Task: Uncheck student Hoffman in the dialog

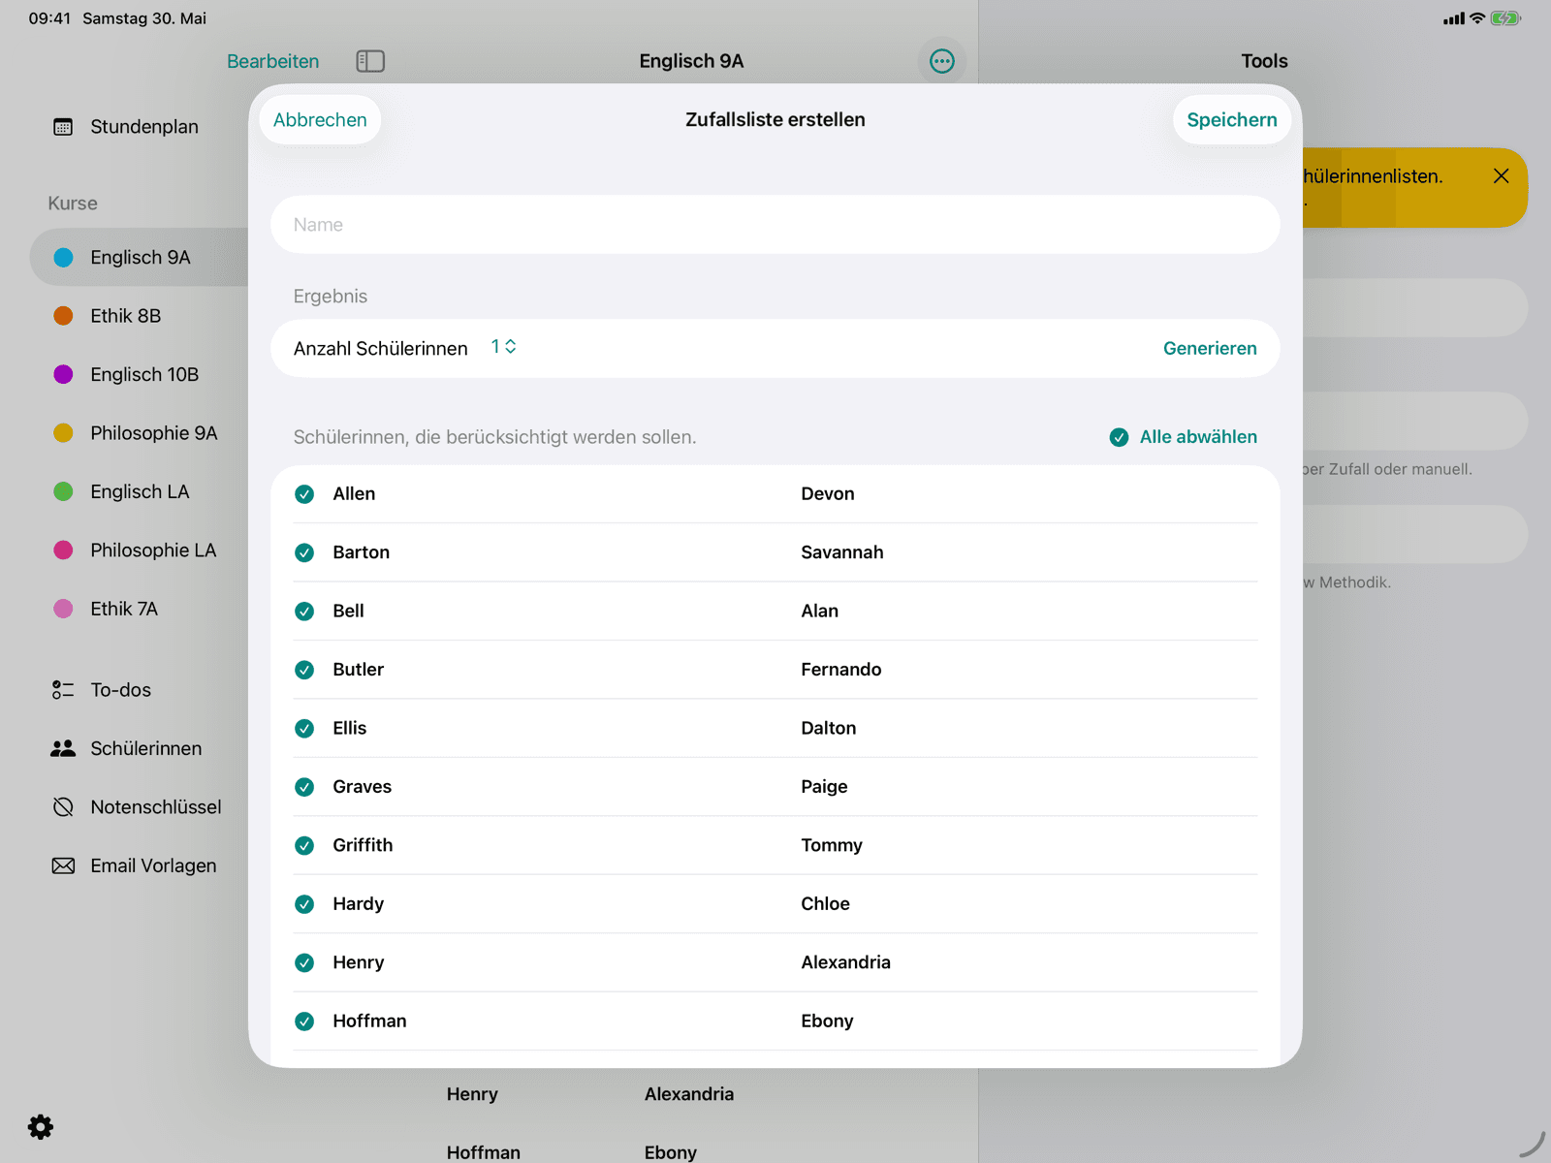Action: 304,1022
